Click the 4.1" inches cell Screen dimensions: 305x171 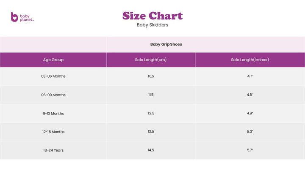coord(250,76)
